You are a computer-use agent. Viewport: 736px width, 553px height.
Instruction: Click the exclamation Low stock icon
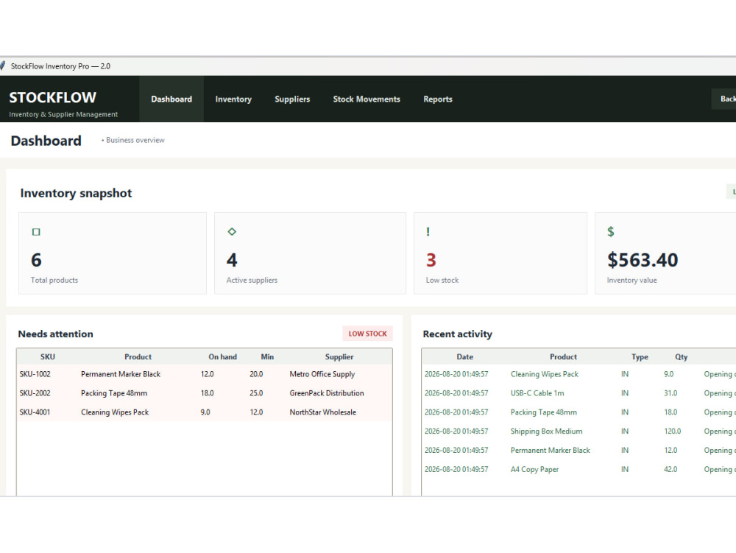pyautogui.click(x=428, y=231)
